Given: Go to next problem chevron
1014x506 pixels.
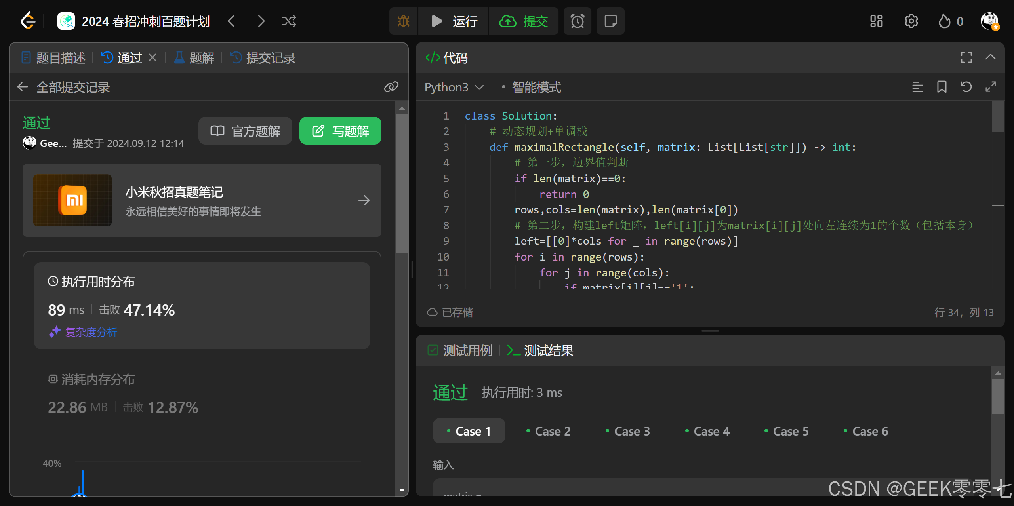Looking at the screenshot, I should click(x=261, y=21).
